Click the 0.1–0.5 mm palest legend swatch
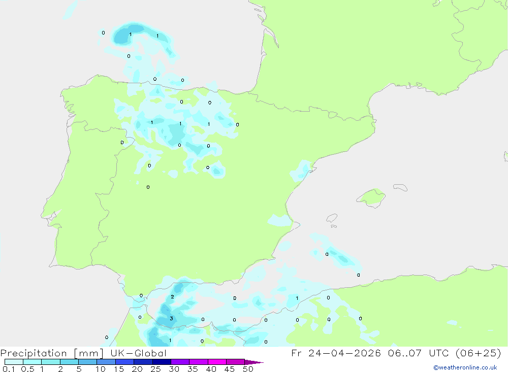508x372 pixels. [x=14, y=362]
